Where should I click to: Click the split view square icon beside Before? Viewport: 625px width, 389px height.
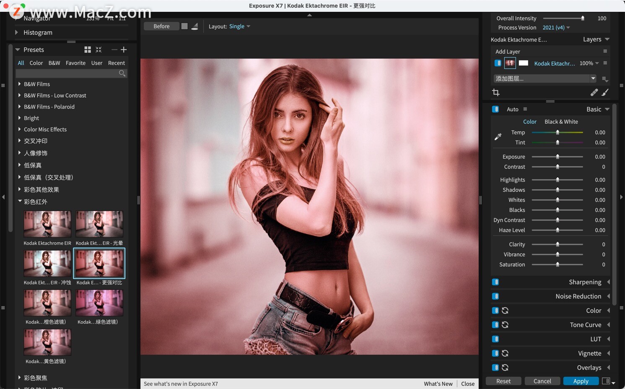pos(184,26)
